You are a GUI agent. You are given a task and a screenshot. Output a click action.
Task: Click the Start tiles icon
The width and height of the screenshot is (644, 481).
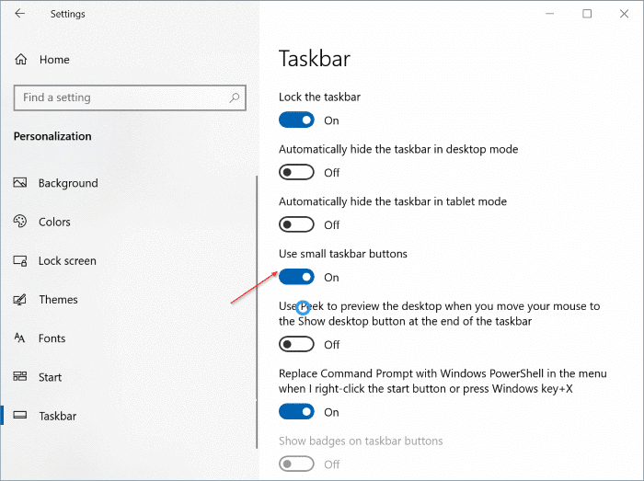[21, 377]
